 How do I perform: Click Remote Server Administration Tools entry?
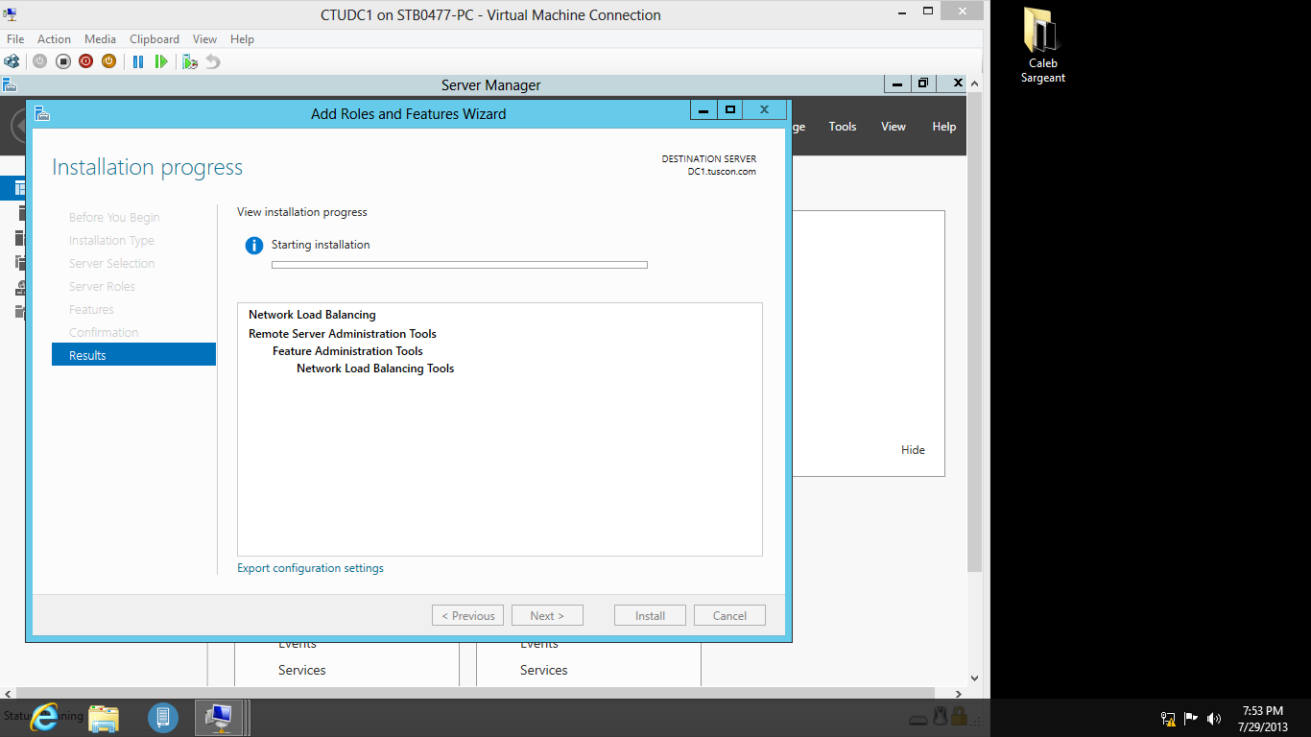[x=343, y=334]
